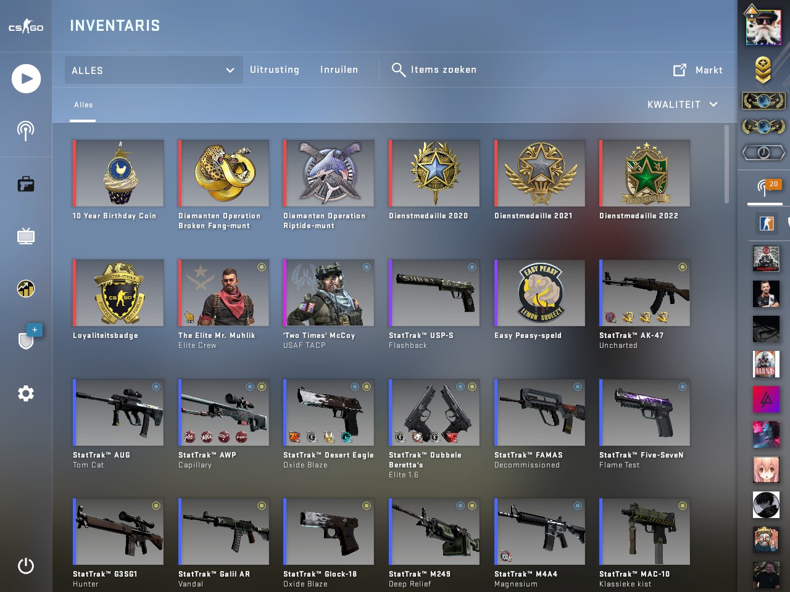Click the Play button in the sidebar
The height and width of the screenshot is (592, 790).
pos(26,78)
